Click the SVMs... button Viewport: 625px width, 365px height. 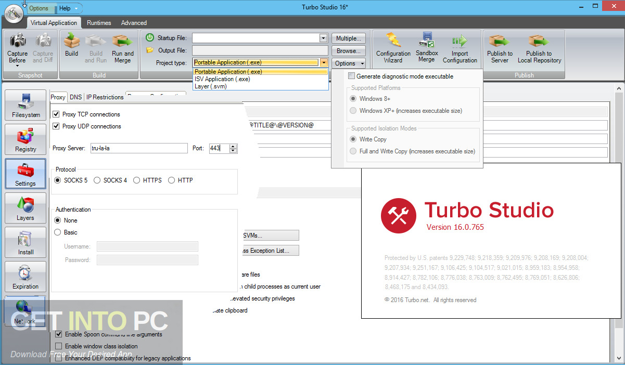point(270,236)
